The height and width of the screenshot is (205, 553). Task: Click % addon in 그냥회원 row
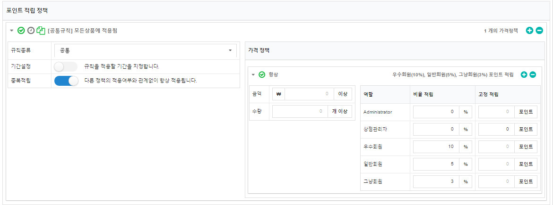point(466,181)
